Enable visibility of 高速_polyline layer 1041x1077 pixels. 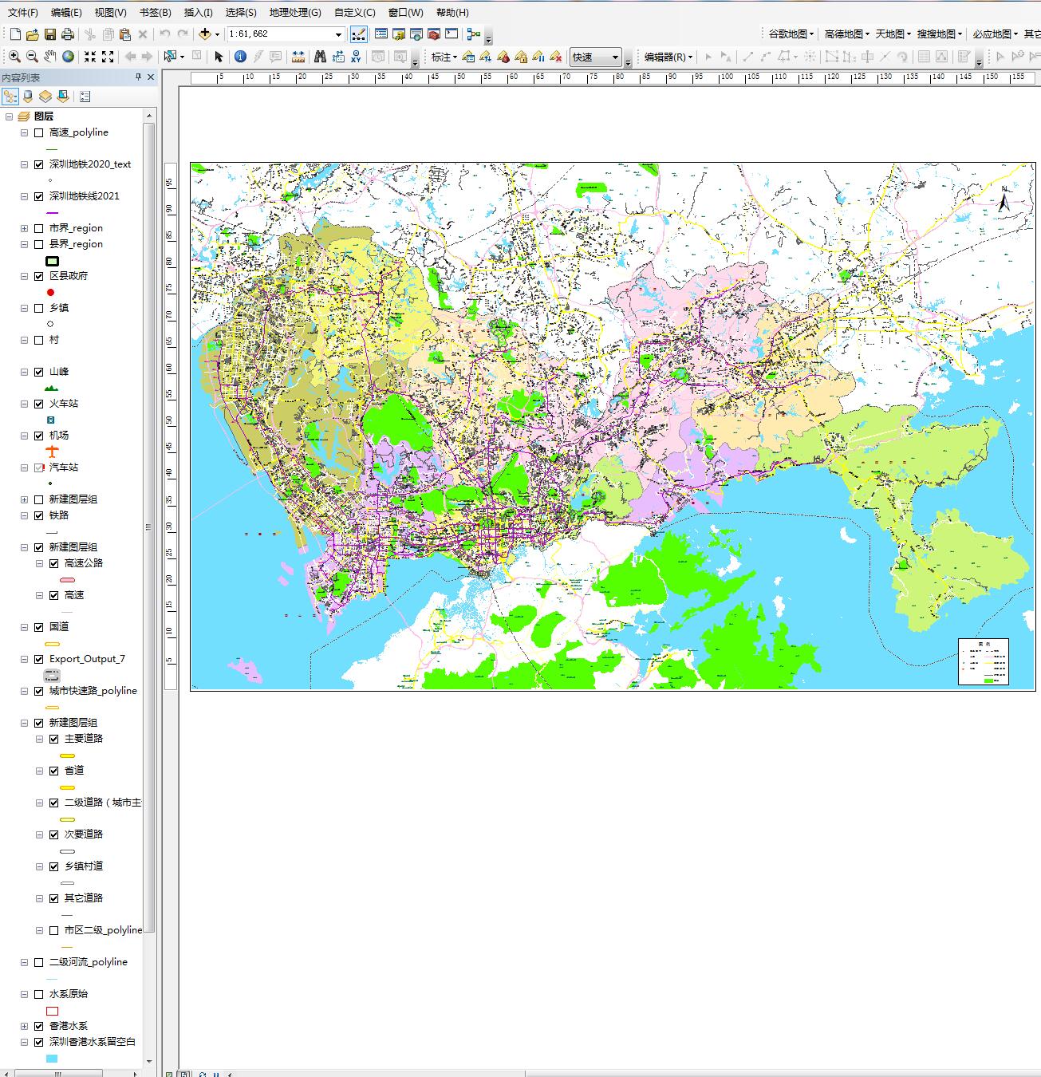click(x=38, y=132)
